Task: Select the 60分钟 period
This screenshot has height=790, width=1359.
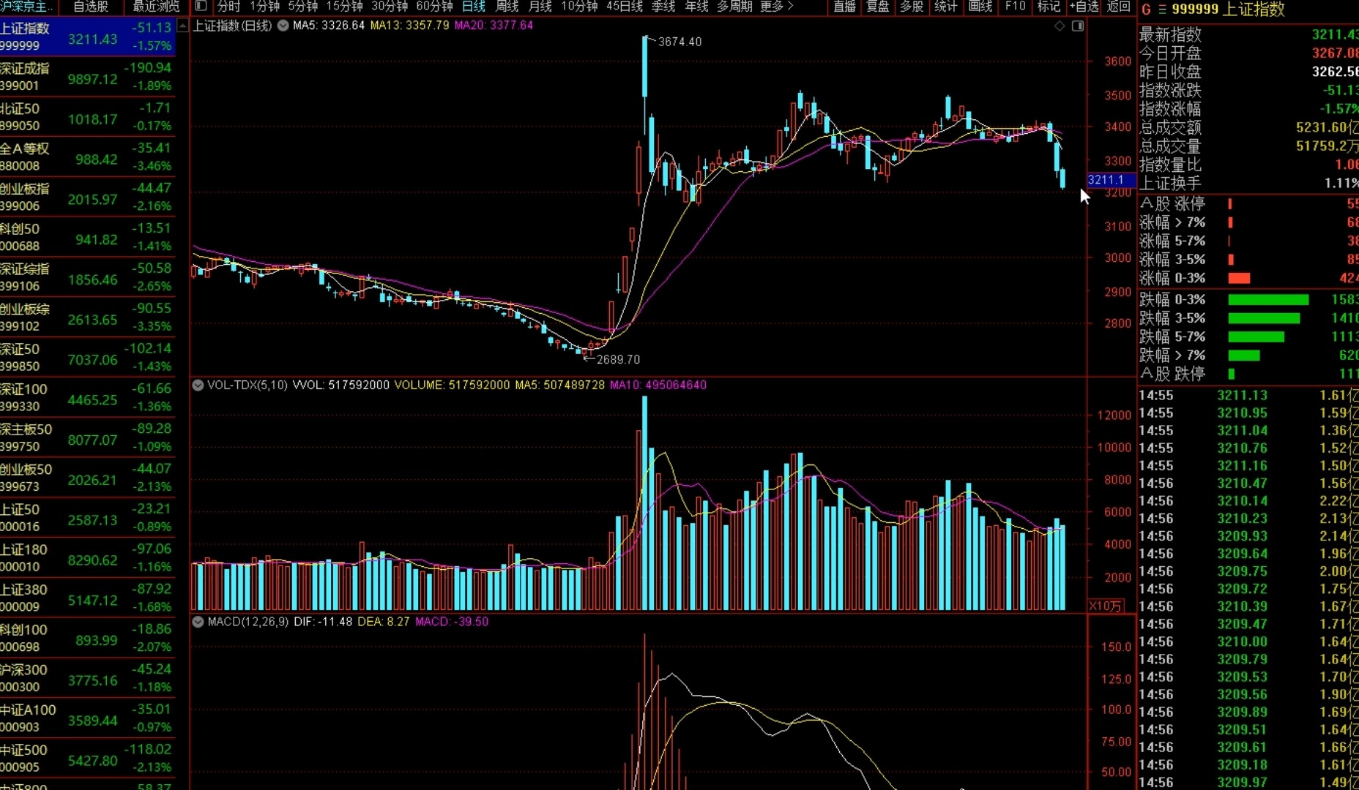Action: [x=434, y=7]
